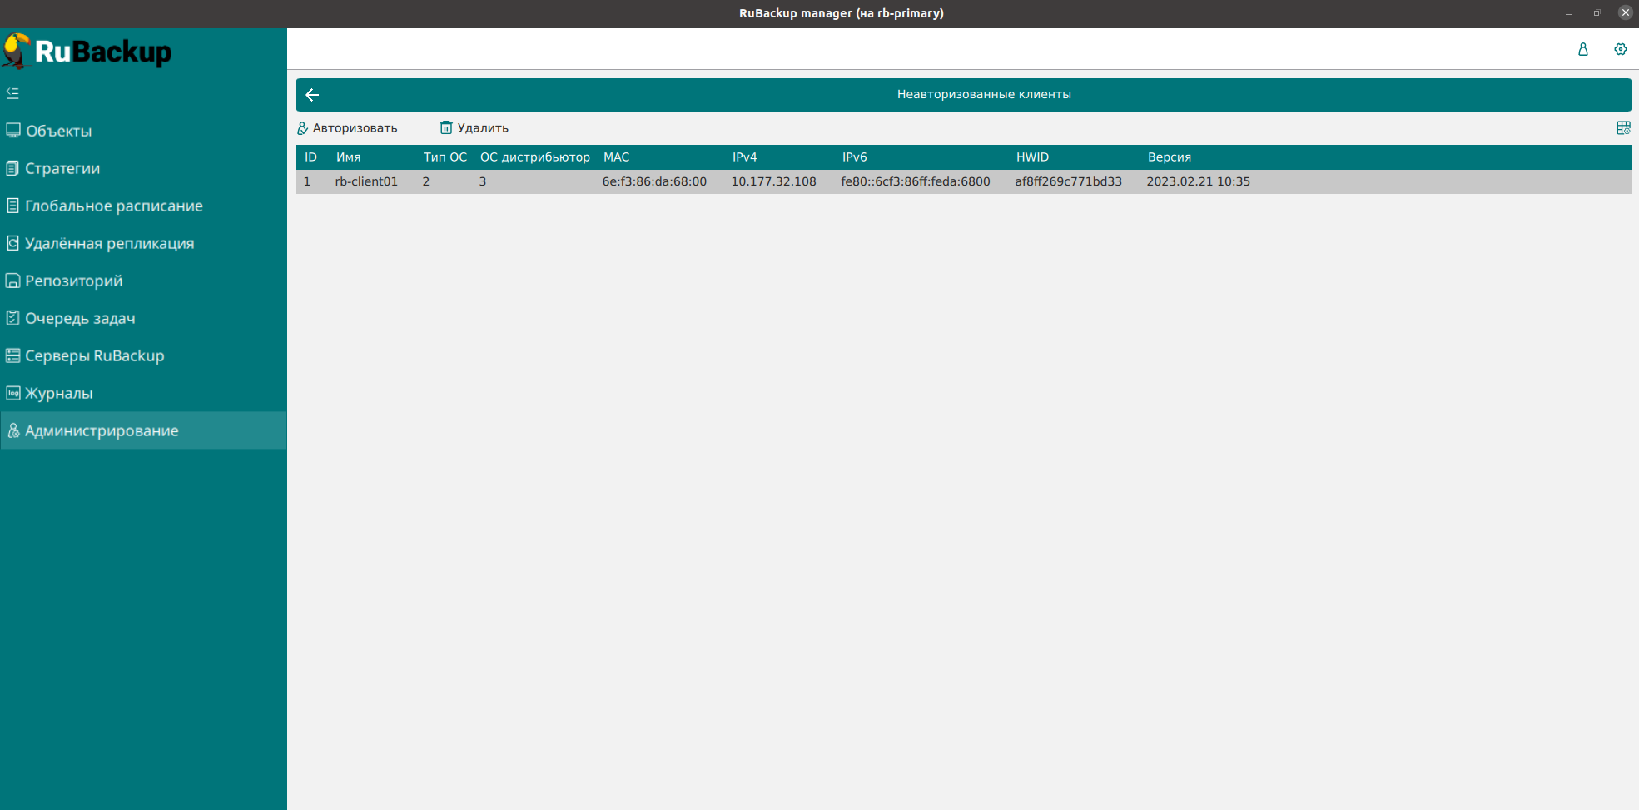Go to Стратегии section
The image size is (1639, 810).
click(x=62, y=168)
